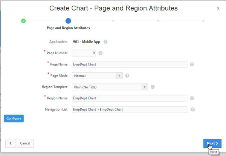This screenshot has width=226, height=156.
Task: Show help for Page Name field
Action: [192, 64]
